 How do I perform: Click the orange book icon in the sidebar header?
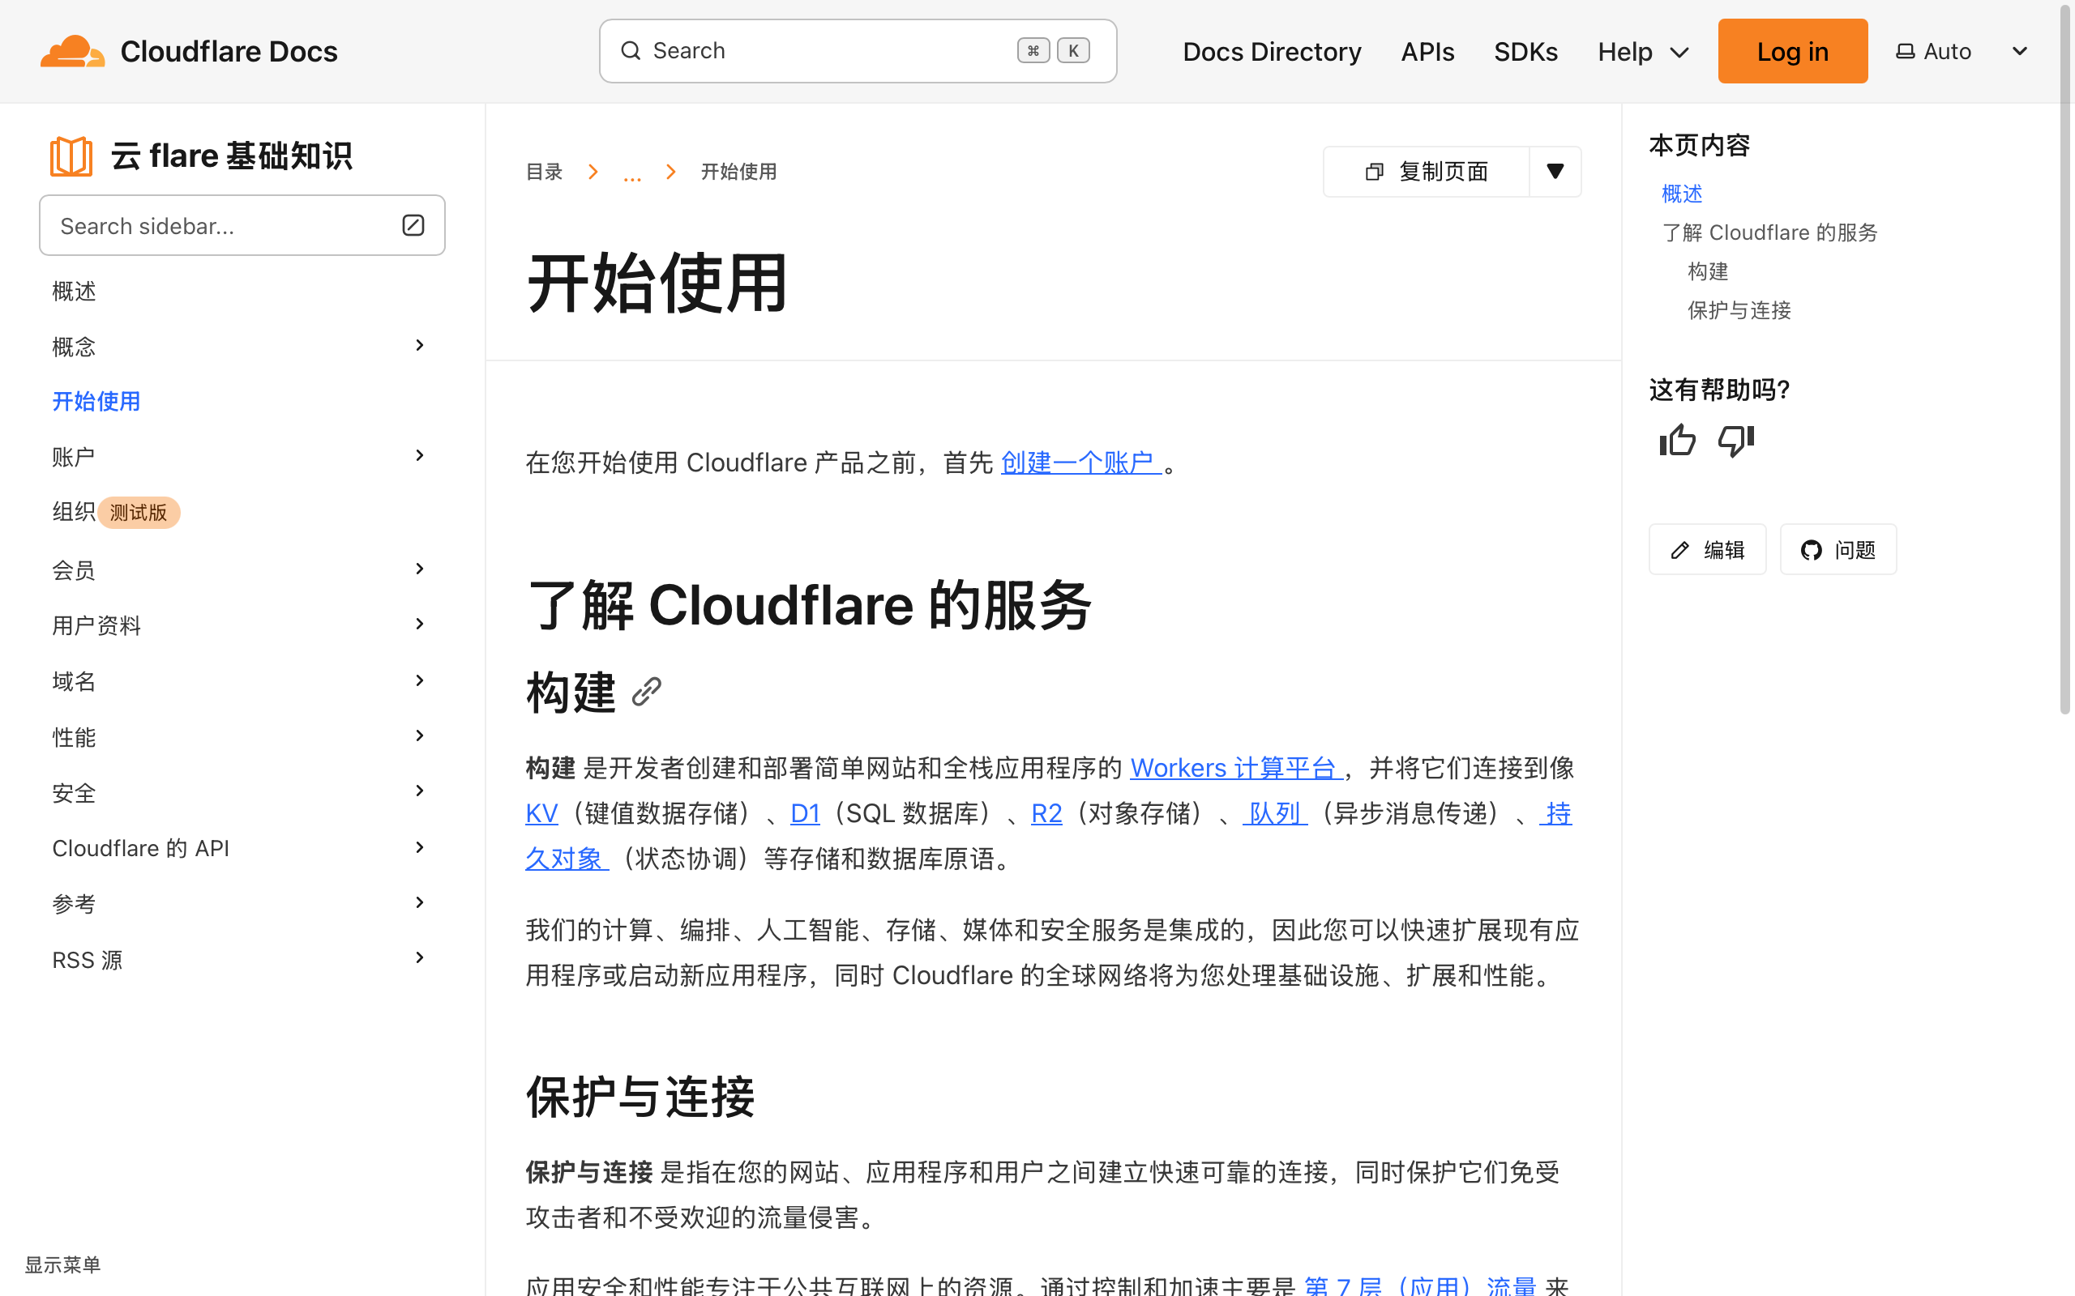pyautogui.click(x=71, y=156)
